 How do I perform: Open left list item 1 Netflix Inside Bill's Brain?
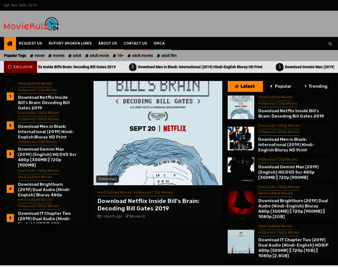[44, 103]
